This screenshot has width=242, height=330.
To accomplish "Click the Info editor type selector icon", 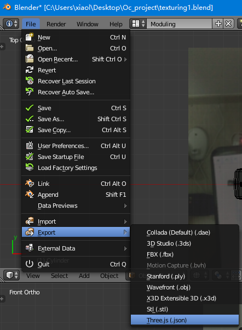I will click(x=11, y=24).
